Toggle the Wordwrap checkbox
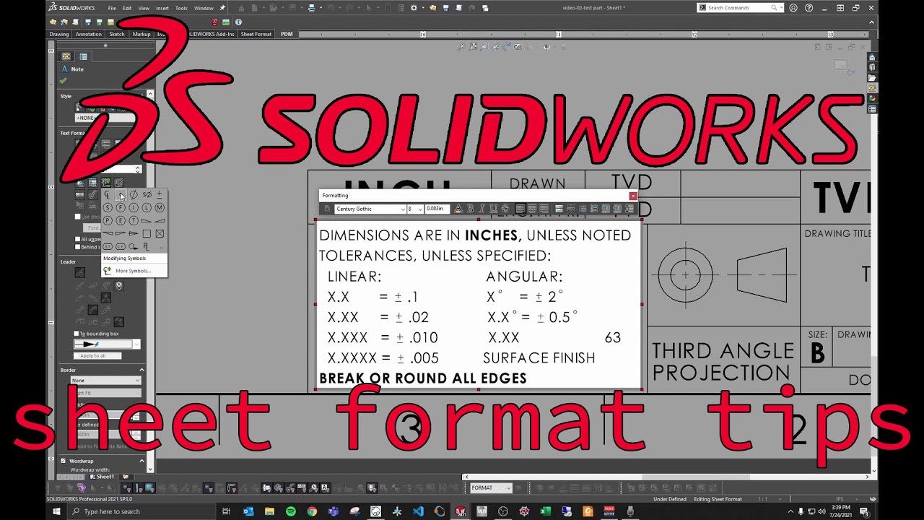Screen dimensions: 924x520 (63, 461)
